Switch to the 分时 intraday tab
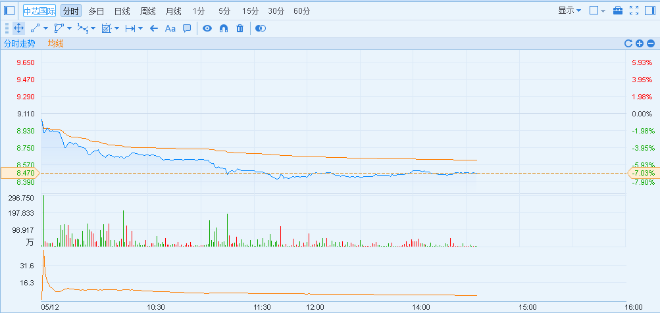660x313 pixels. pos(70,11)
